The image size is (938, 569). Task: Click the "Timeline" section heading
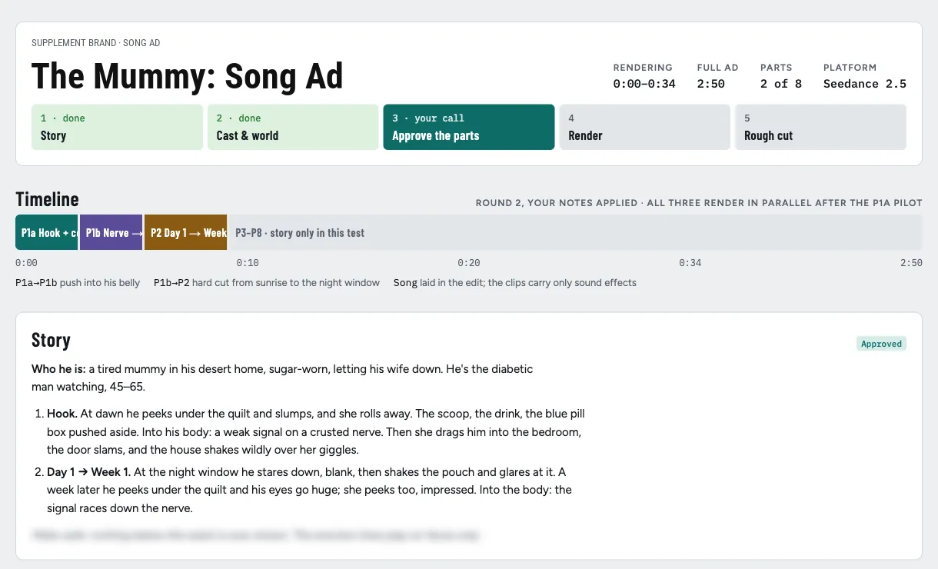[47, 199]
